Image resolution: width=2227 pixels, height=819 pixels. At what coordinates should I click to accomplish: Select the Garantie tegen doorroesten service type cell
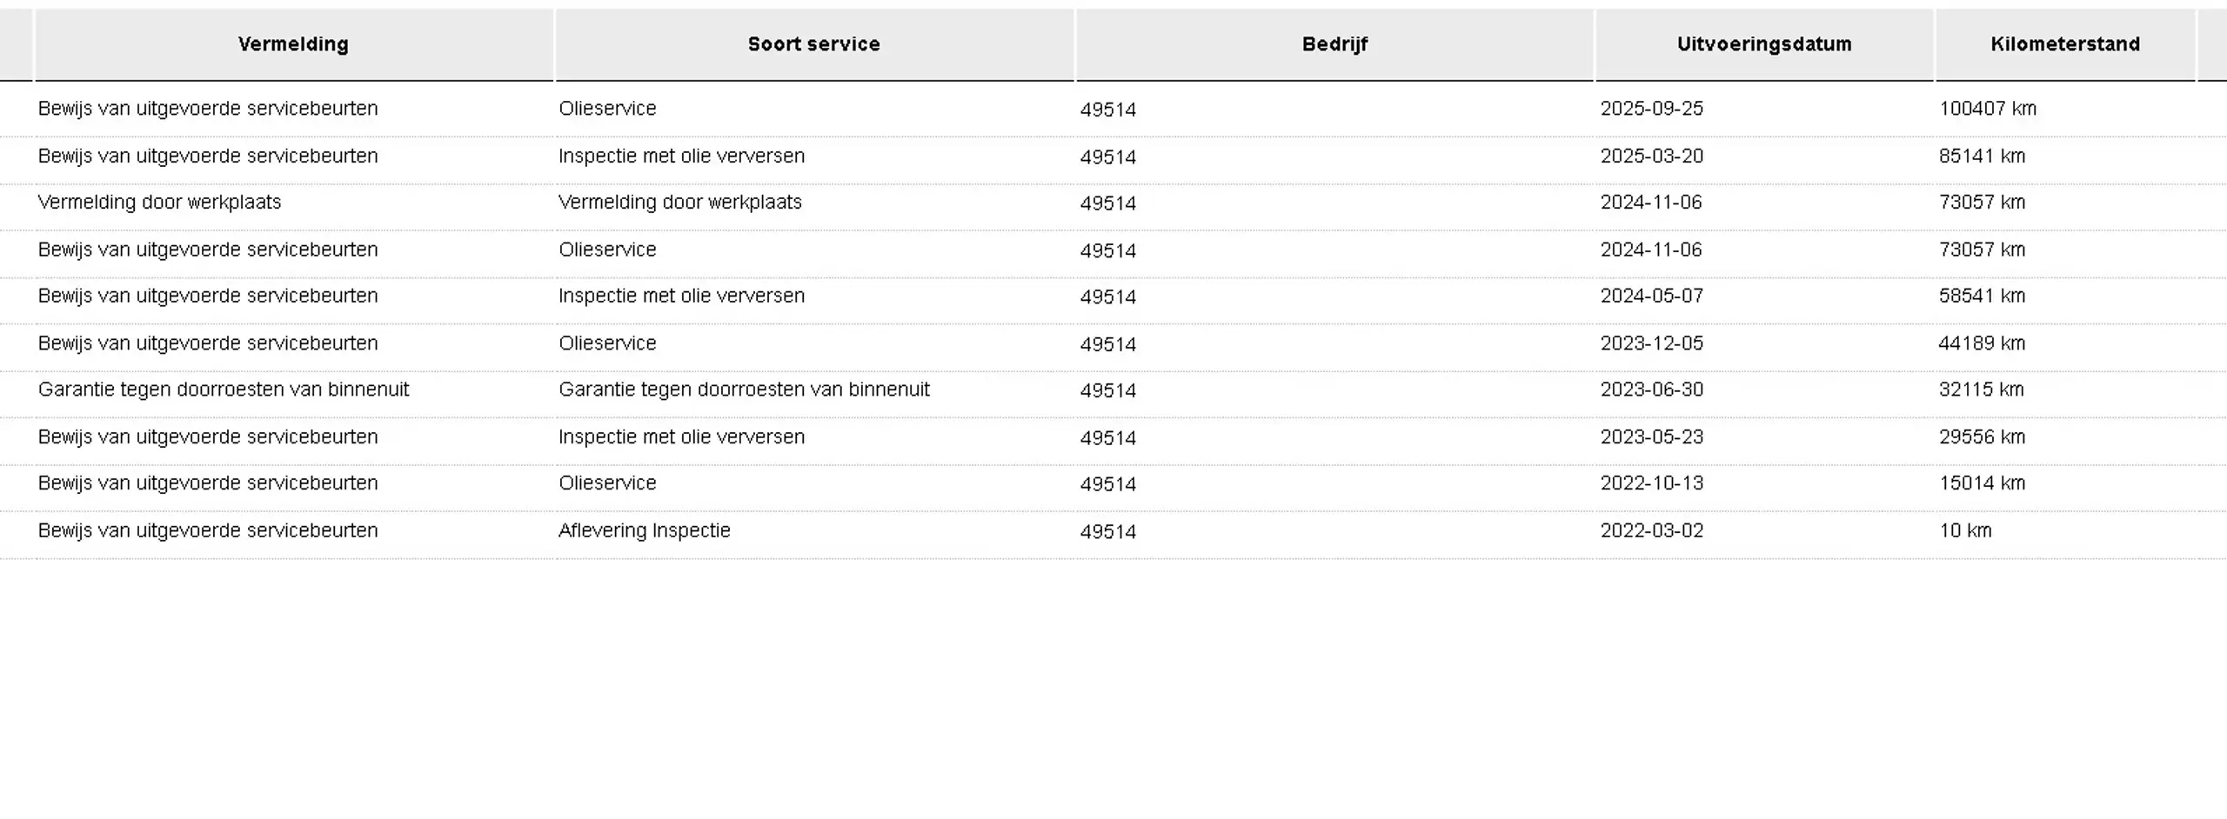point(744,390)
